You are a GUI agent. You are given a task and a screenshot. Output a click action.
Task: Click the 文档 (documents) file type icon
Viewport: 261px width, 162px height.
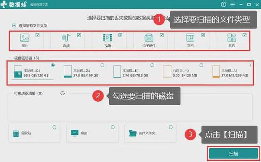[x=190, y=38]
